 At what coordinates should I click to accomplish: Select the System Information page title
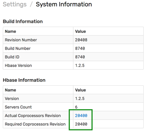[x=64, y=4]
